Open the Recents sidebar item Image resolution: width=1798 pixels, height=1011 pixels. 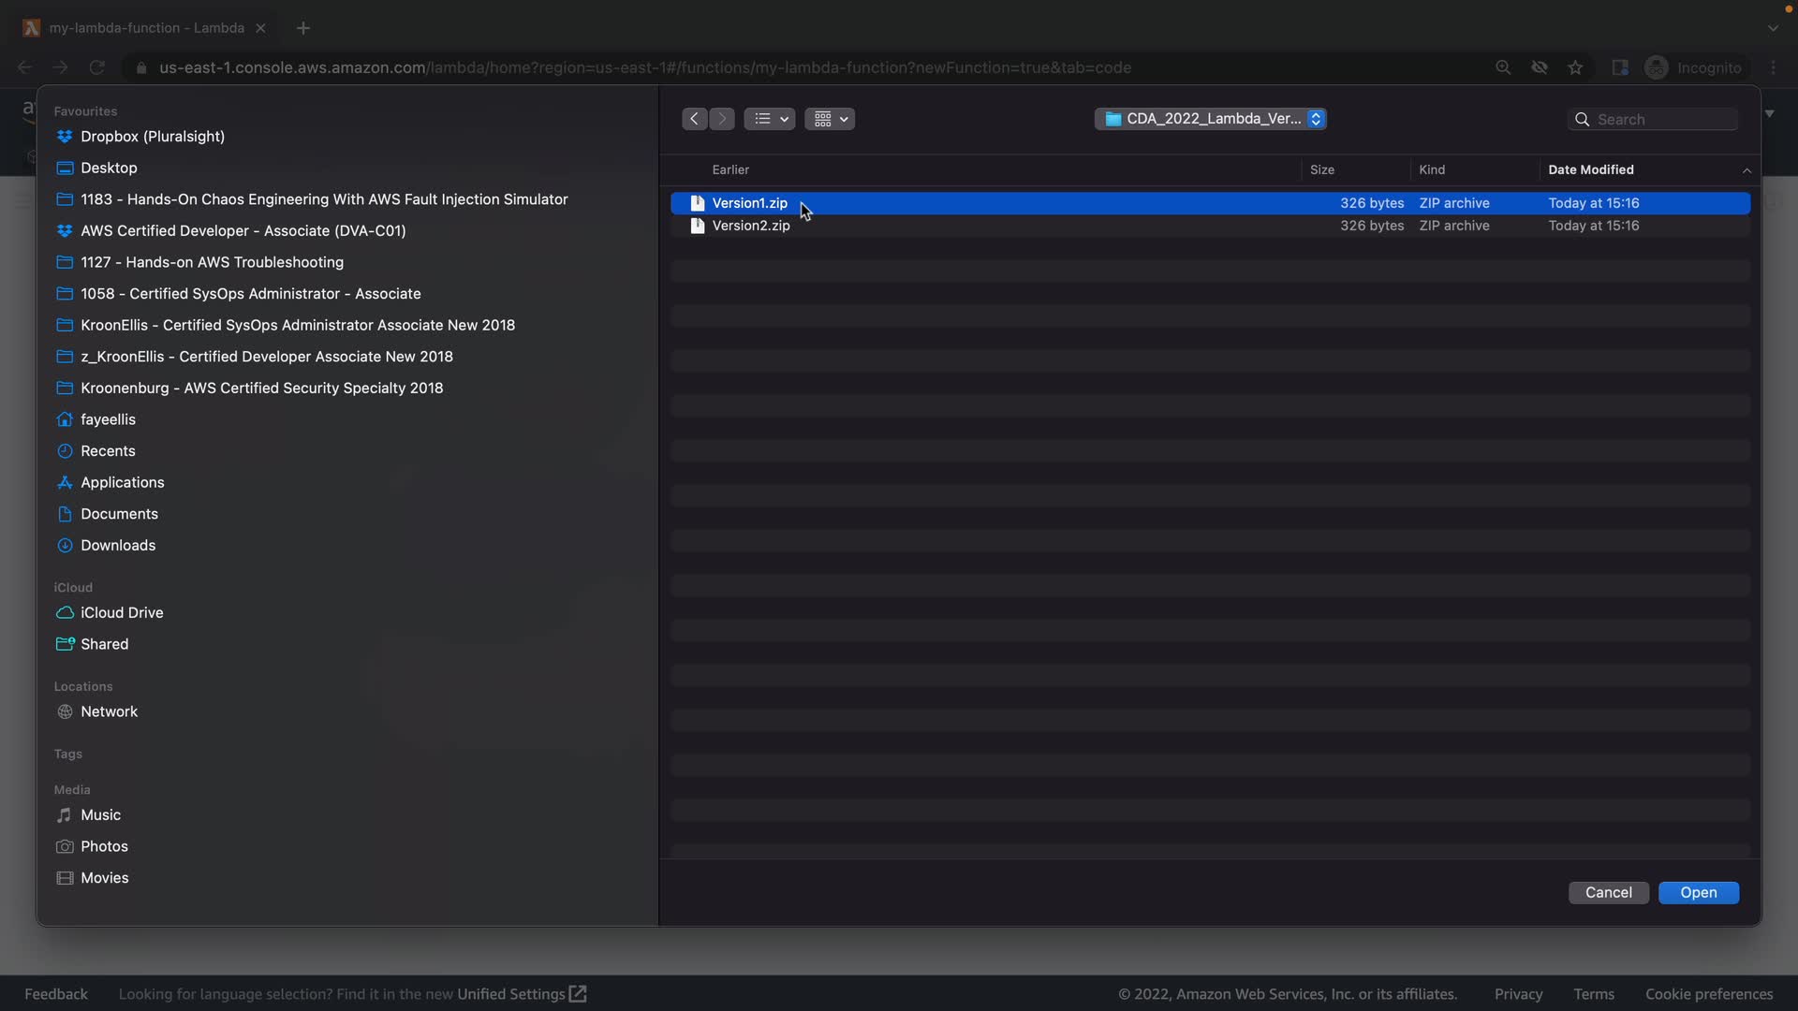108,451
